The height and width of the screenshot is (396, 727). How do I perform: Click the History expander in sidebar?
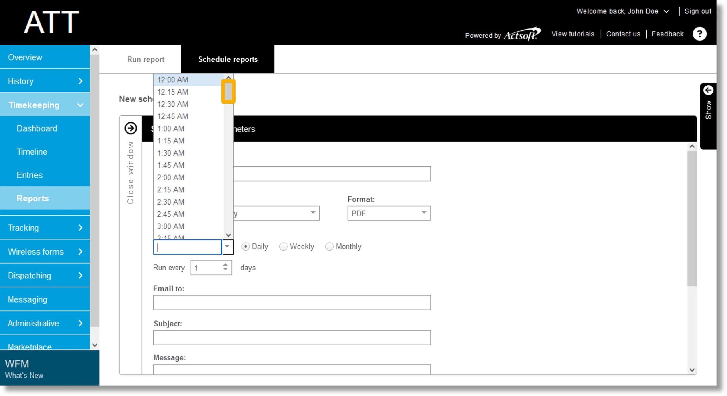click(x=80, y=81)
